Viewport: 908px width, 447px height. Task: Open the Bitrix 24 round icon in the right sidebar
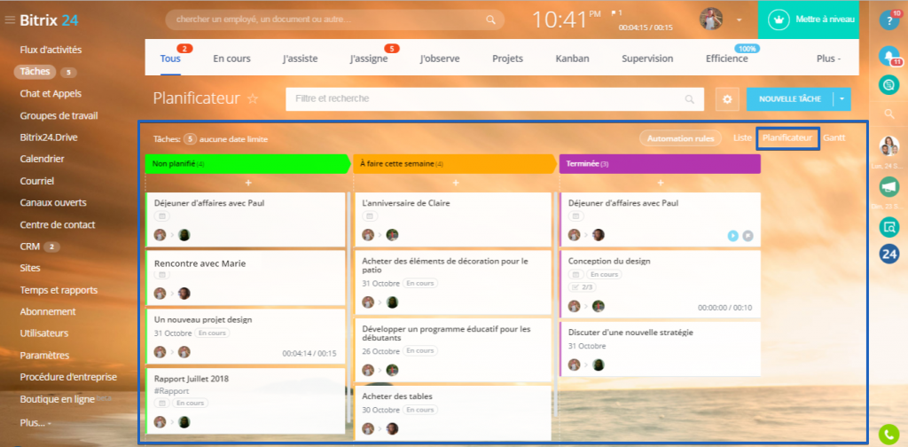(888, 254)
